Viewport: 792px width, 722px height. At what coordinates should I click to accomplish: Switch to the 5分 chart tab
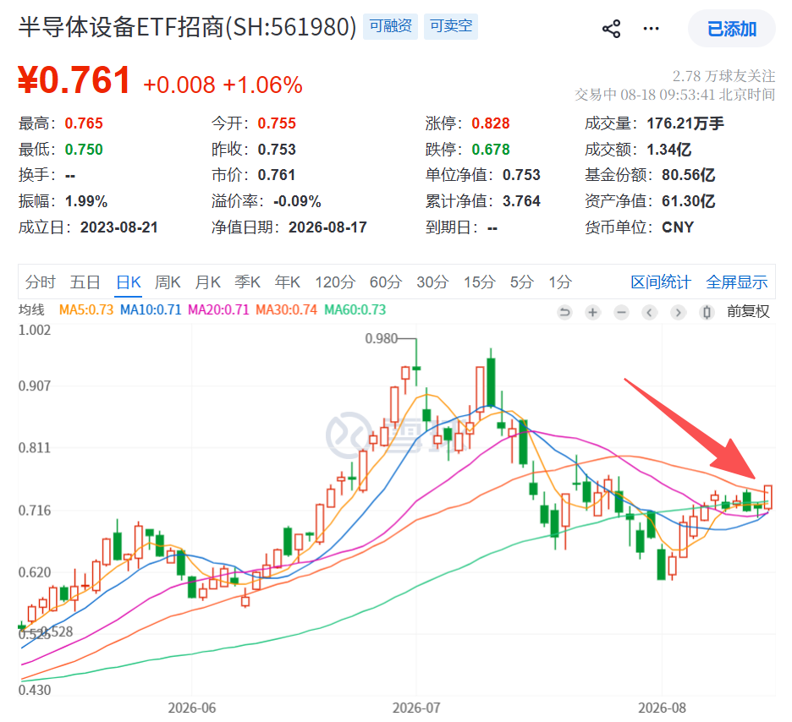[x=522, y=282]
